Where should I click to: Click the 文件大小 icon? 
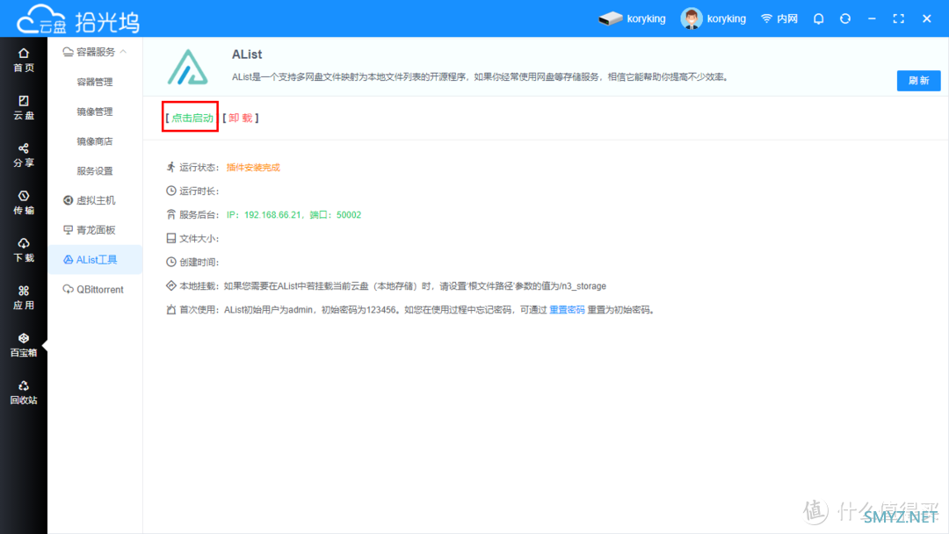point(171,238)
